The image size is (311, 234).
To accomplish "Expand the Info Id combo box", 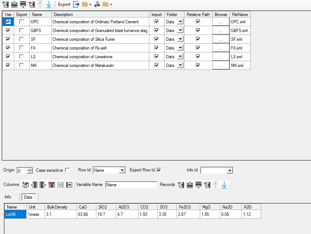I will (229, 170).
